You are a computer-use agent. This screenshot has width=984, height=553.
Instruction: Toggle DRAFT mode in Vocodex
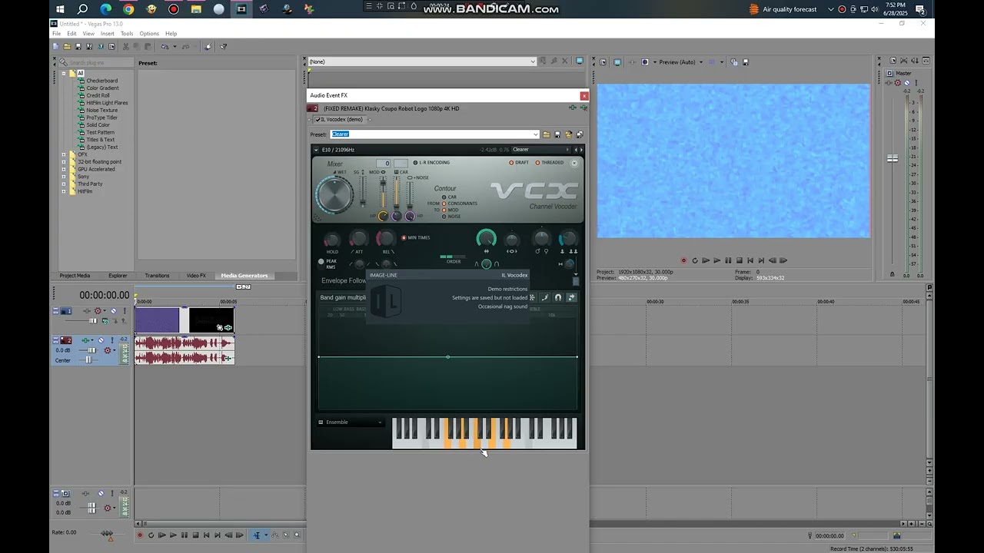tap(511, 163)
